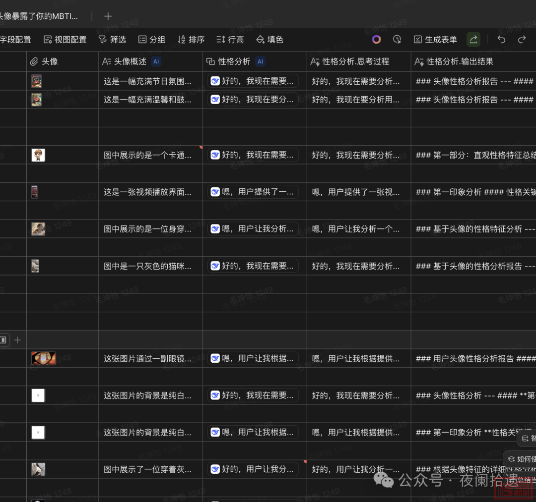Open the avatar thumbnail for 图中展示了一位穿着灰
Image resolution: width=536 pixels, height=502 pixels.
[38, 470]
